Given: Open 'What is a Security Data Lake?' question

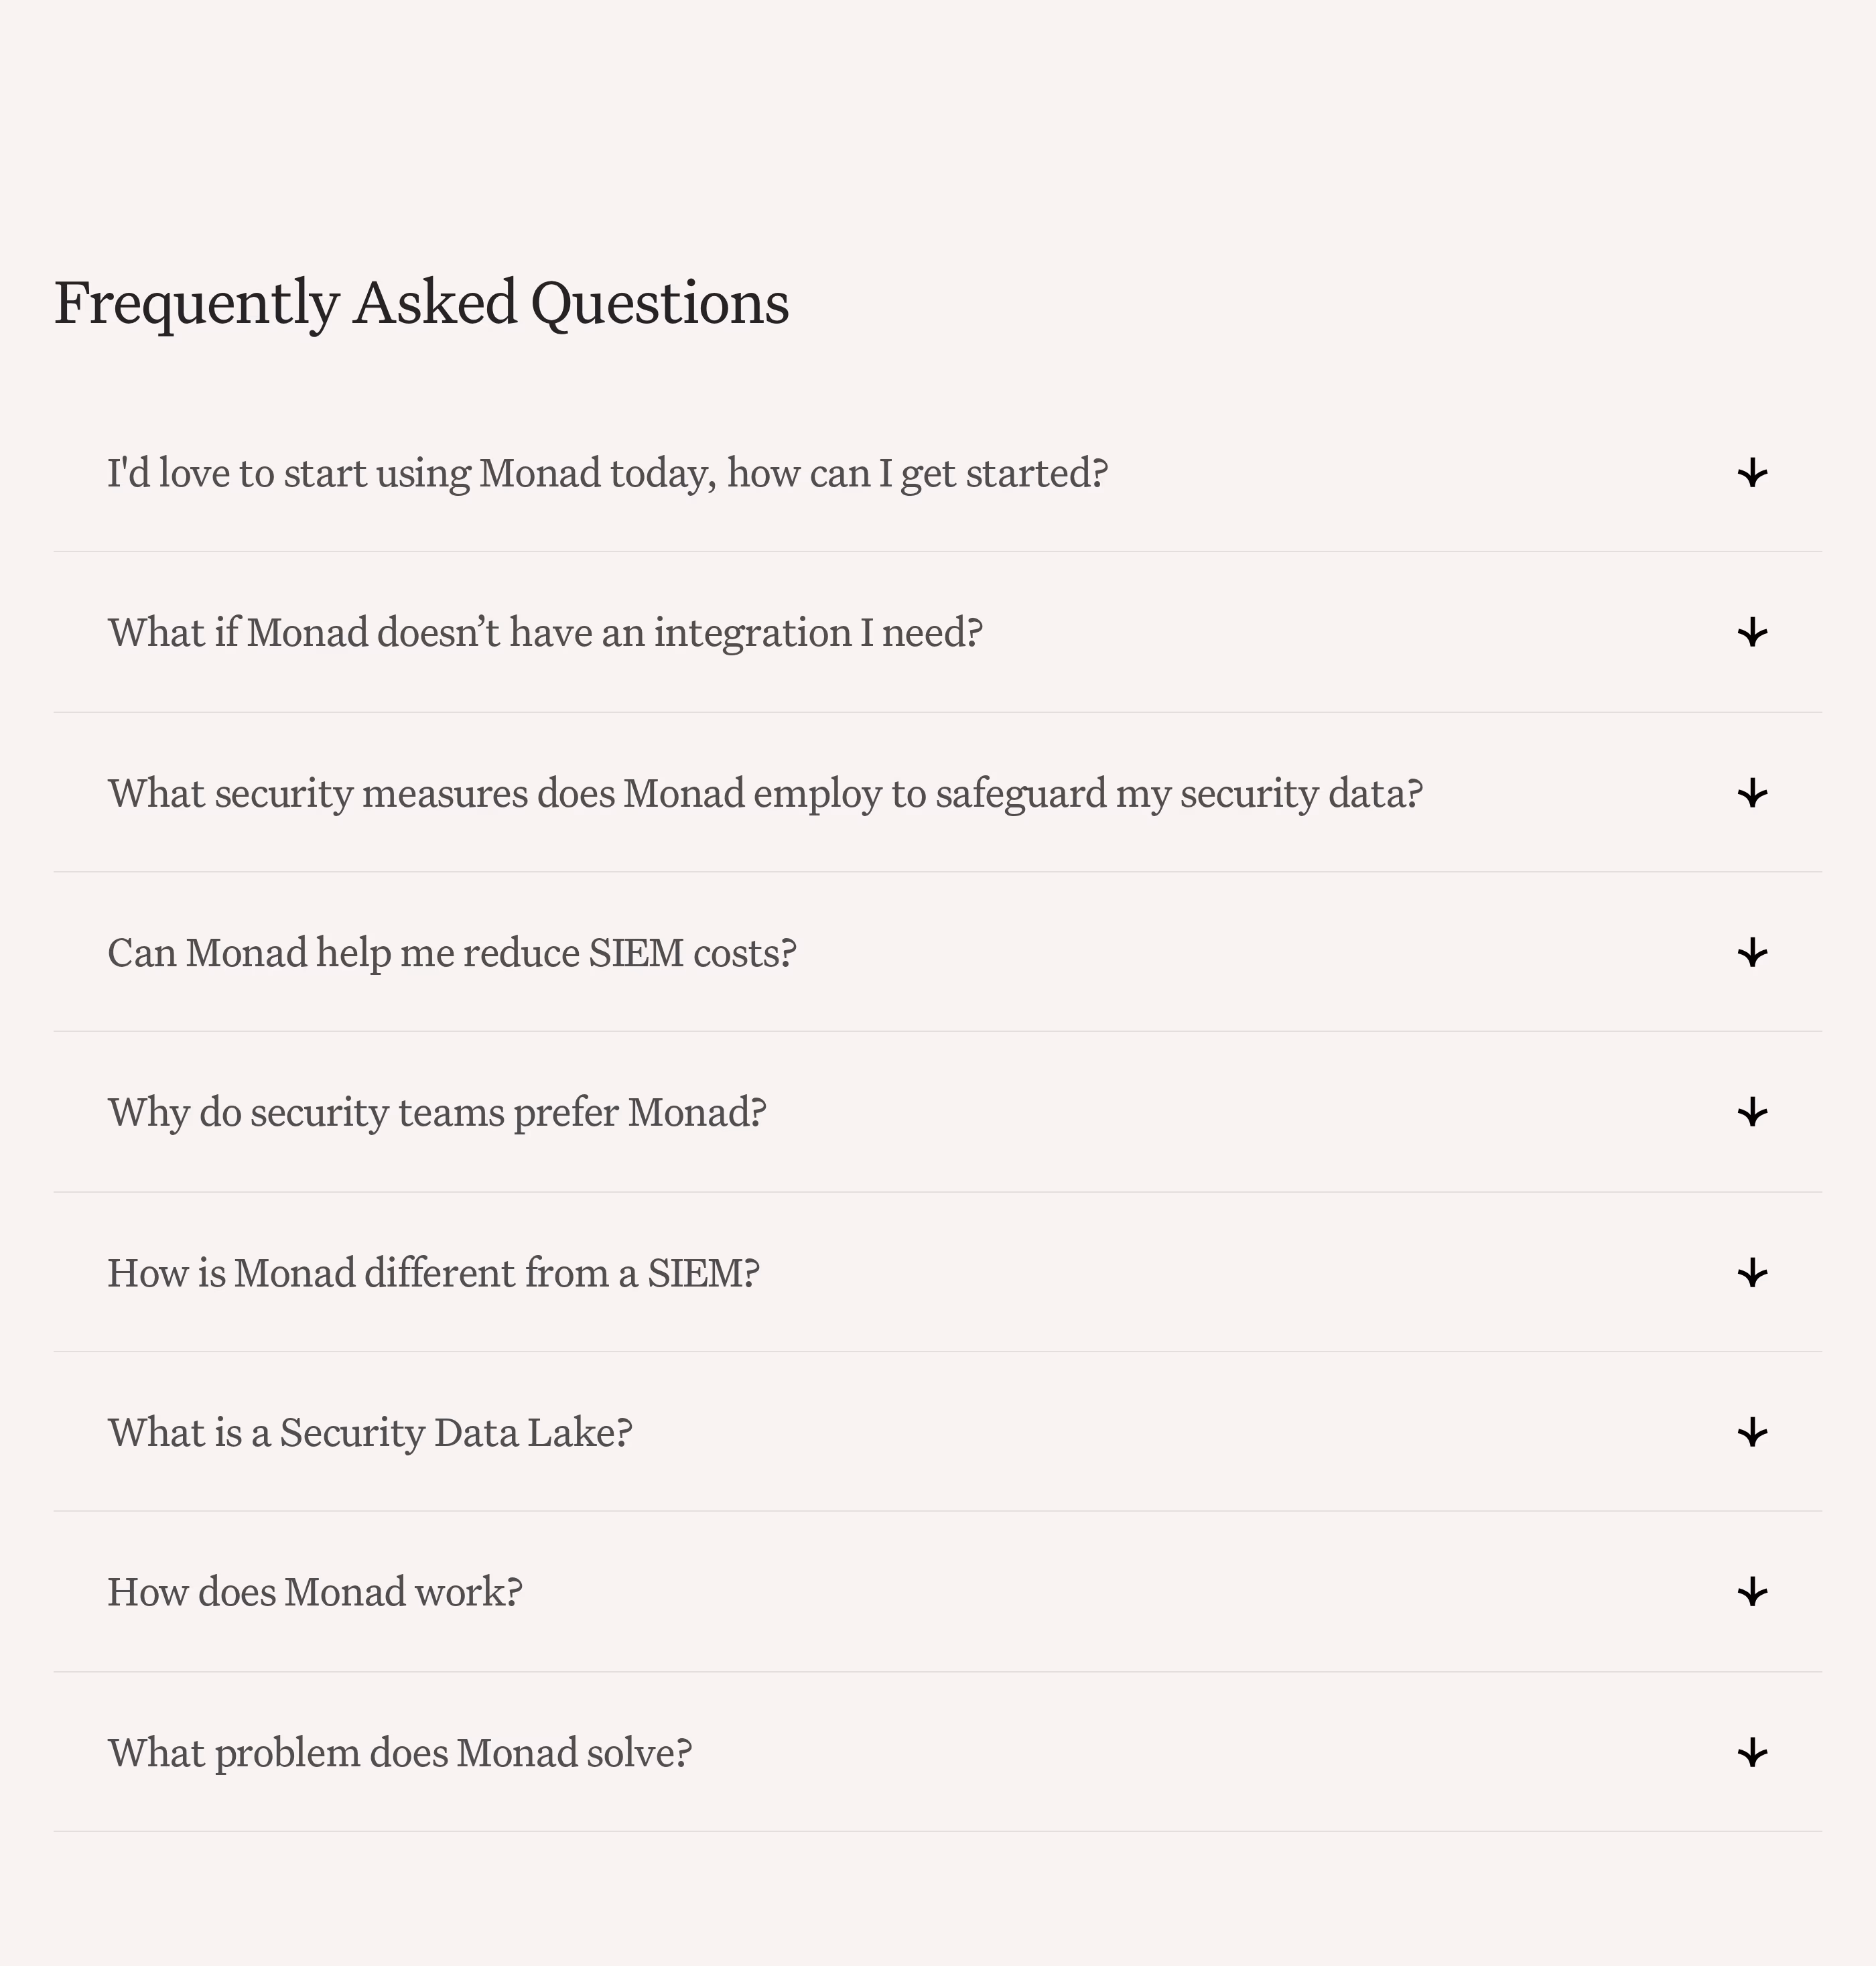Looking at the screenshot, I should click(x=370, y=1432).
